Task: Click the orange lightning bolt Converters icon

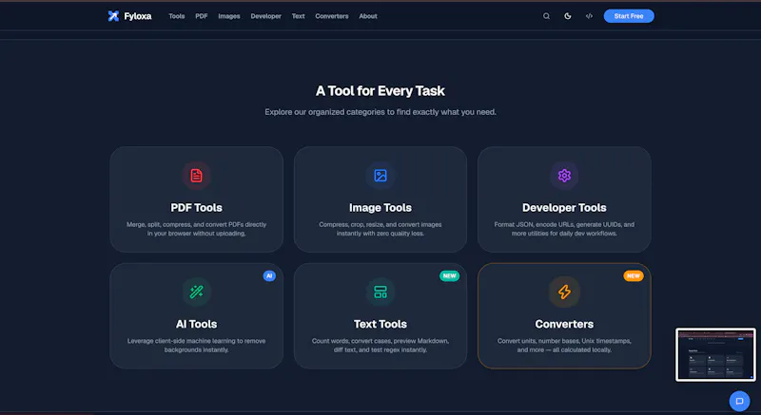Action: [x=564, y=292]
